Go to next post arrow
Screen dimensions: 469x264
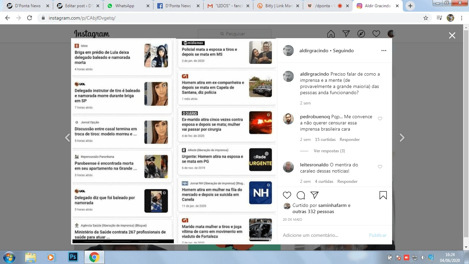pyautogui.click(x=402, y=138)
